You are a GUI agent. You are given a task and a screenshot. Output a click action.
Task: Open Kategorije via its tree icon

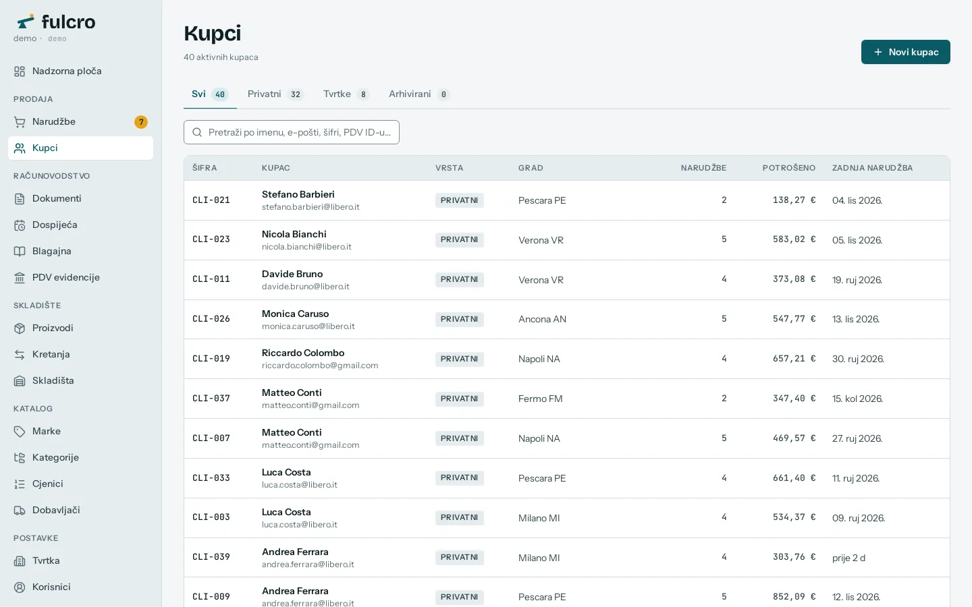[x=20, y=458]
